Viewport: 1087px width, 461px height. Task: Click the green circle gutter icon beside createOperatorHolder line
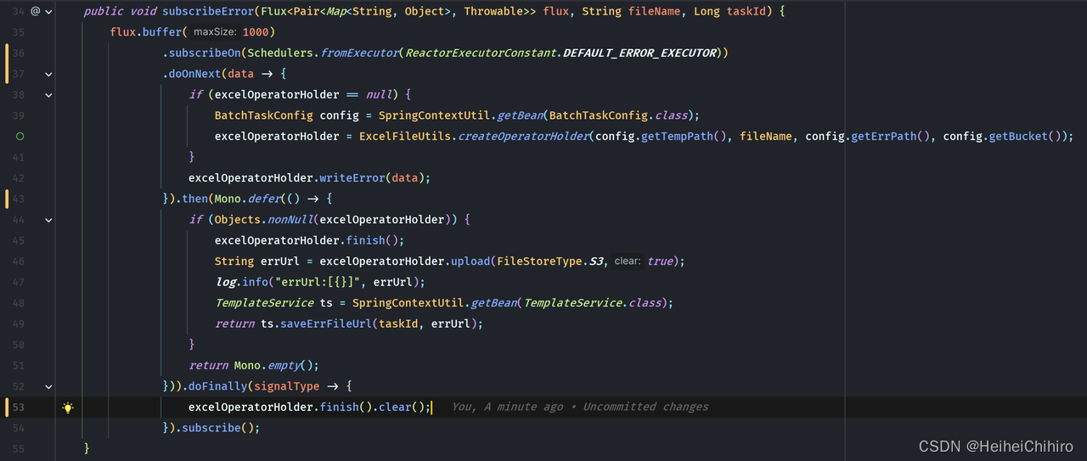click(x=20, y=136)
